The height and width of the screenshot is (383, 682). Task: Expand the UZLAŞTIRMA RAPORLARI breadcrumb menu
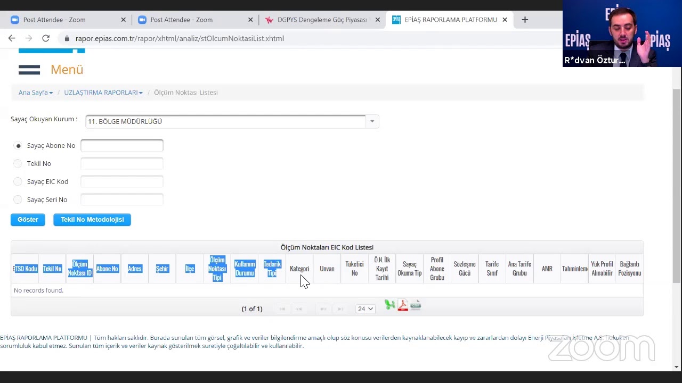click(x=103, y=93)
